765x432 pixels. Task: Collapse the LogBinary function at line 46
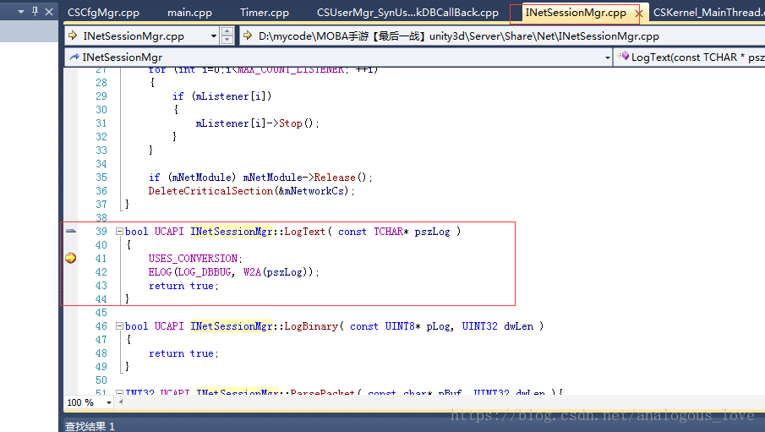(119, 325)
